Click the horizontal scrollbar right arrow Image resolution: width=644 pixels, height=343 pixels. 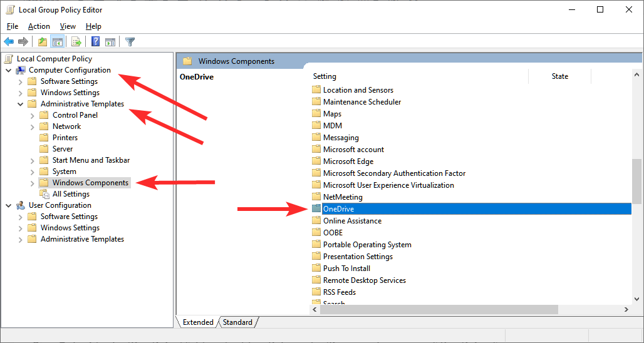(x=626, y=309)
